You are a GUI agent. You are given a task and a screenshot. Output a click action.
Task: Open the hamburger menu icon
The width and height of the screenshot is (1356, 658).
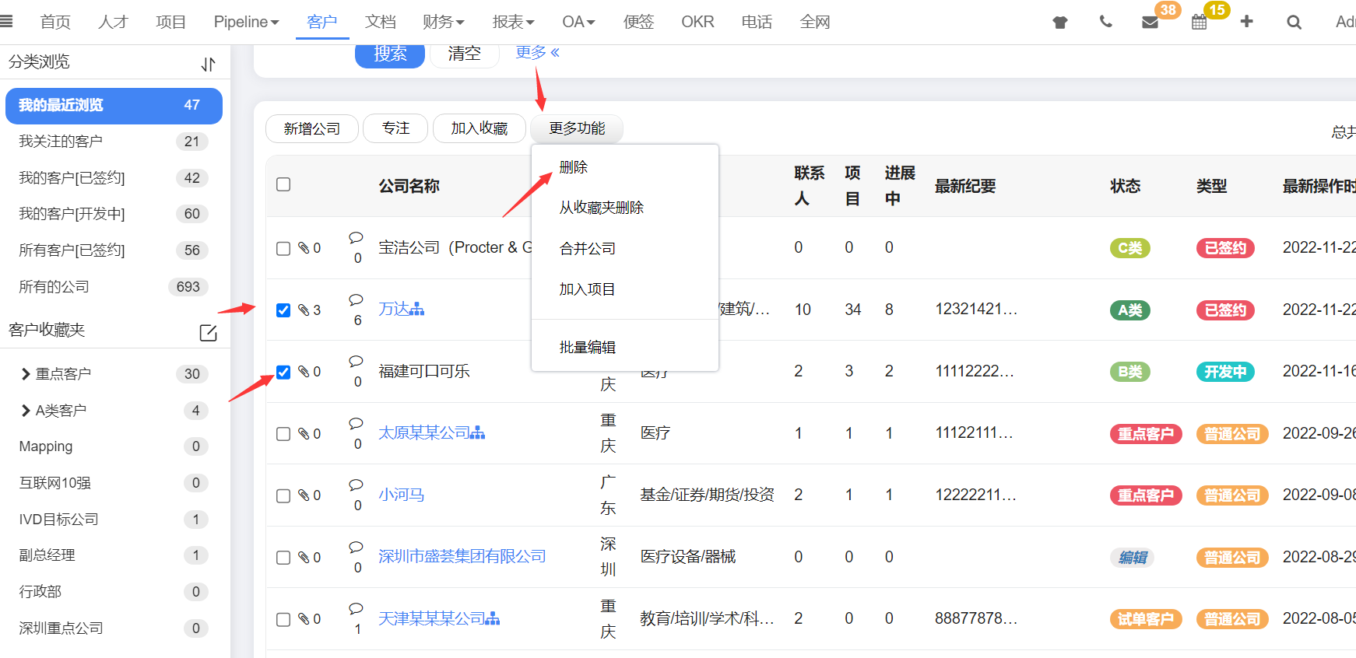pos(6,22)
